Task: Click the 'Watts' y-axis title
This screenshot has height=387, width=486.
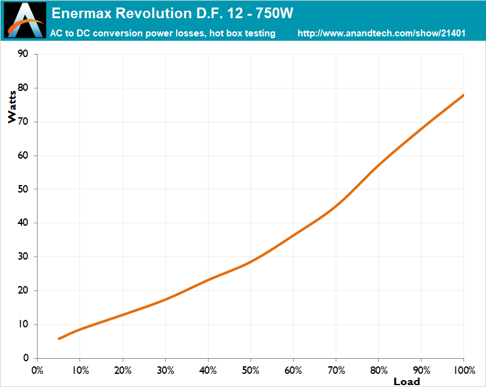Action: point(12,107)
